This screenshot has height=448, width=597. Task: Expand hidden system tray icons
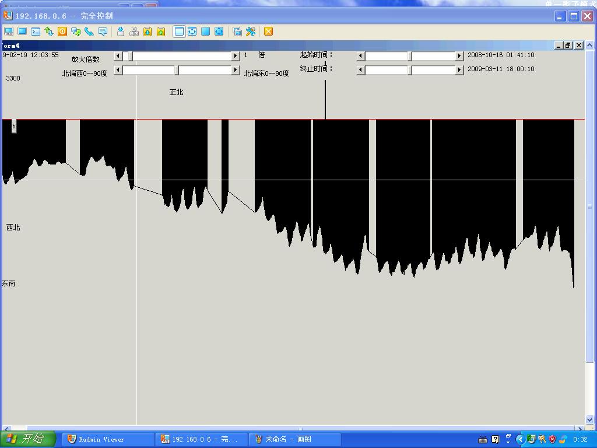tap(521, 440)
